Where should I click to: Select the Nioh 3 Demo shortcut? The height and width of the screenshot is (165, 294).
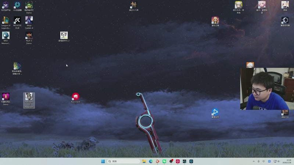pos(29,38)
